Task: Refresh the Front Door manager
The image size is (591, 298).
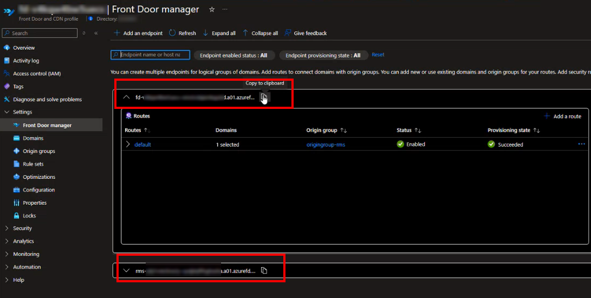Action: tap(183, 33)
